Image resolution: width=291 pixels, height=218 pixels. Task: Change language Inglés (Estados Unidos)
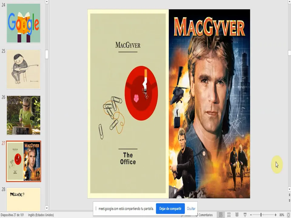(x=41, y=215)
